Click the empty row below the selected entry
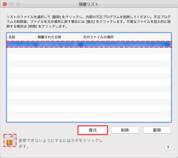 coord(89,51)
